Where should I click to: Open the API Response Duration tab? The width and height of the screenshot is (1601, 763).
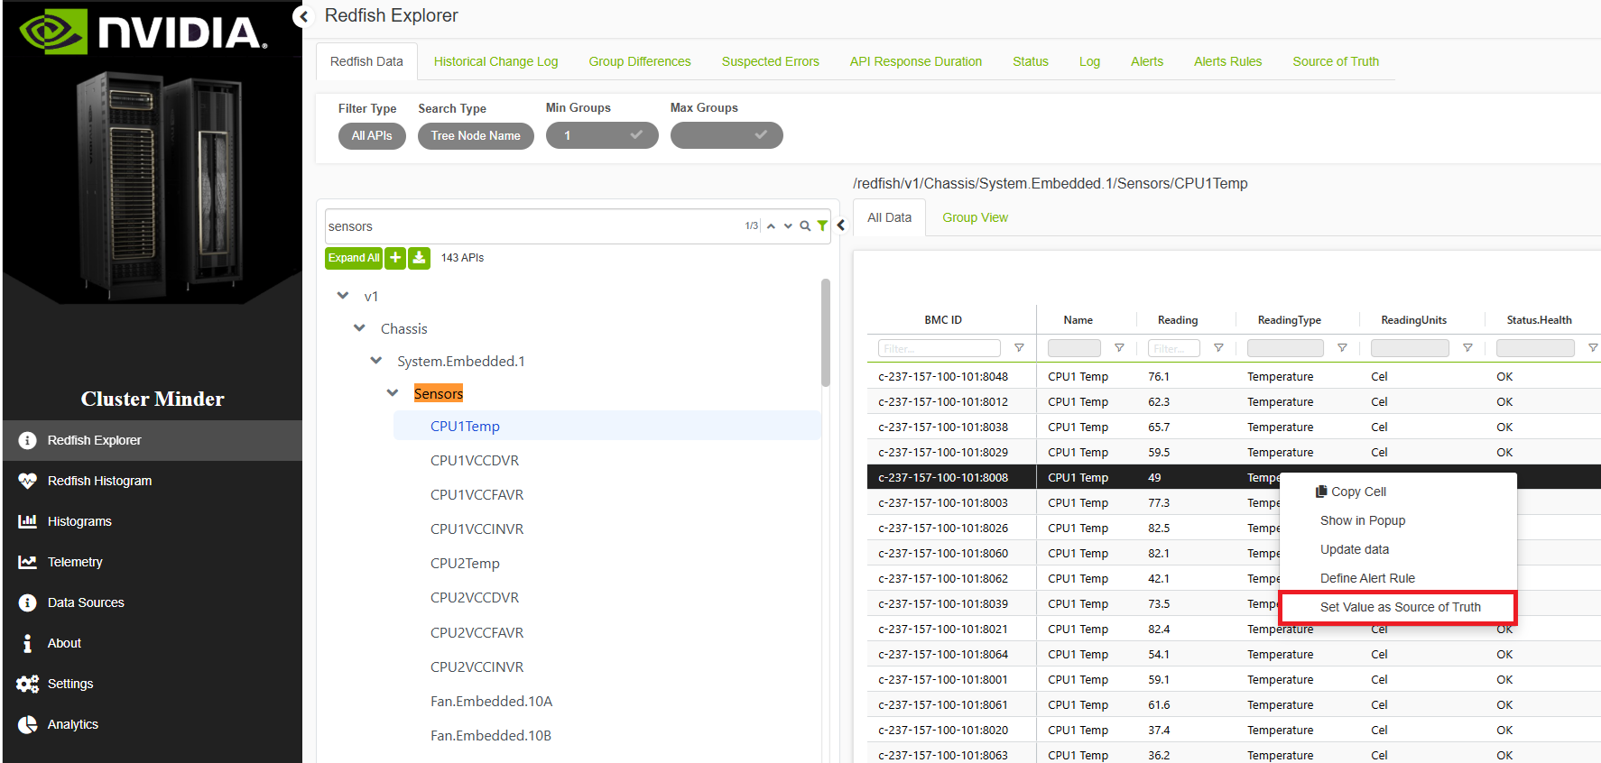point(916,61)
